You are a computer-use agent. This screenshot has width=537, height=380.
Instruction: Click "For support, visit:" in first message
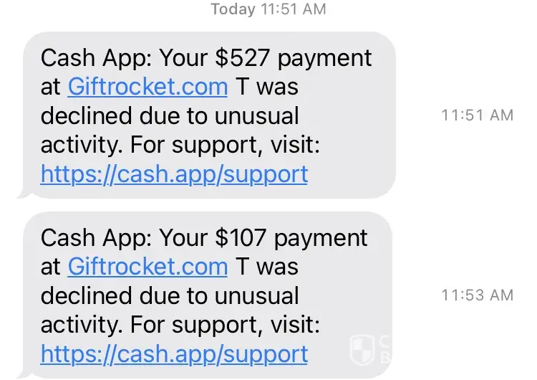click(x=224, y=145)
